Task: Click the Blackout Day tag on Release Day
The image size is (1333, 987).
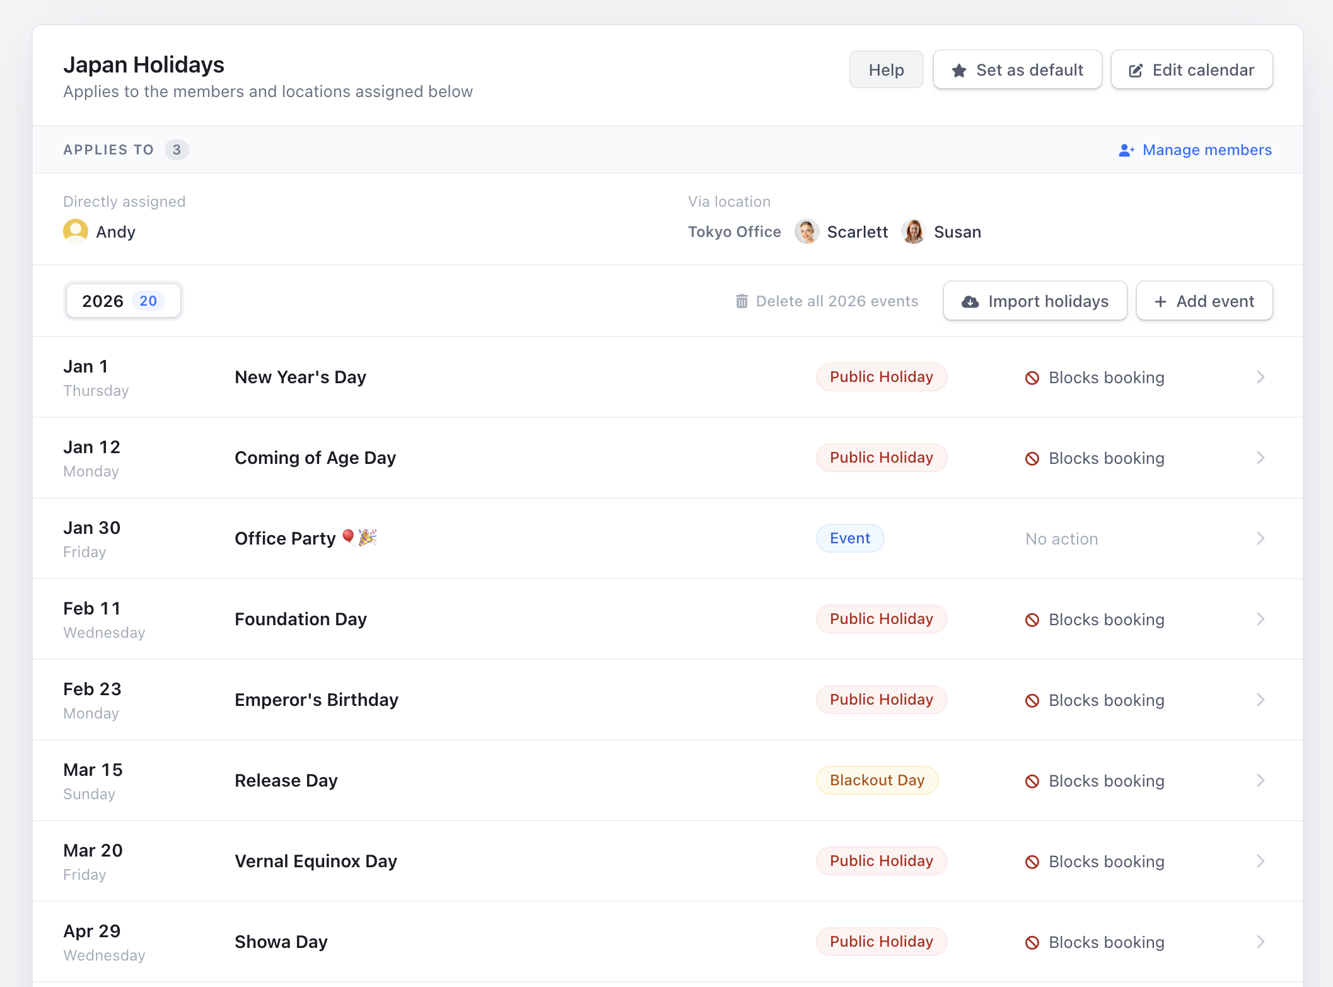Action: pos(877,780)
